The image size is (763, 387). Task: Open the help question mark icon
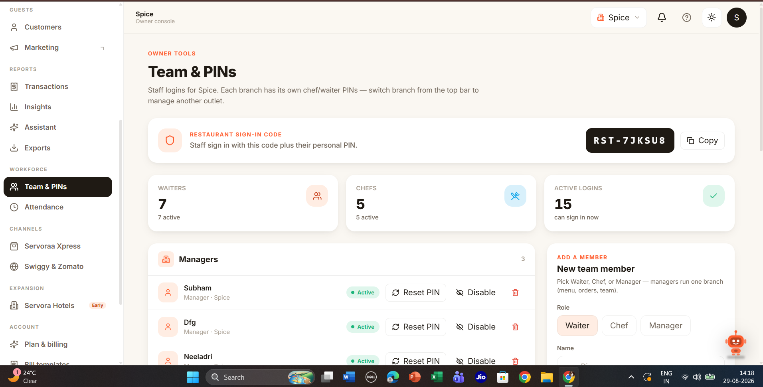(686, 18)
